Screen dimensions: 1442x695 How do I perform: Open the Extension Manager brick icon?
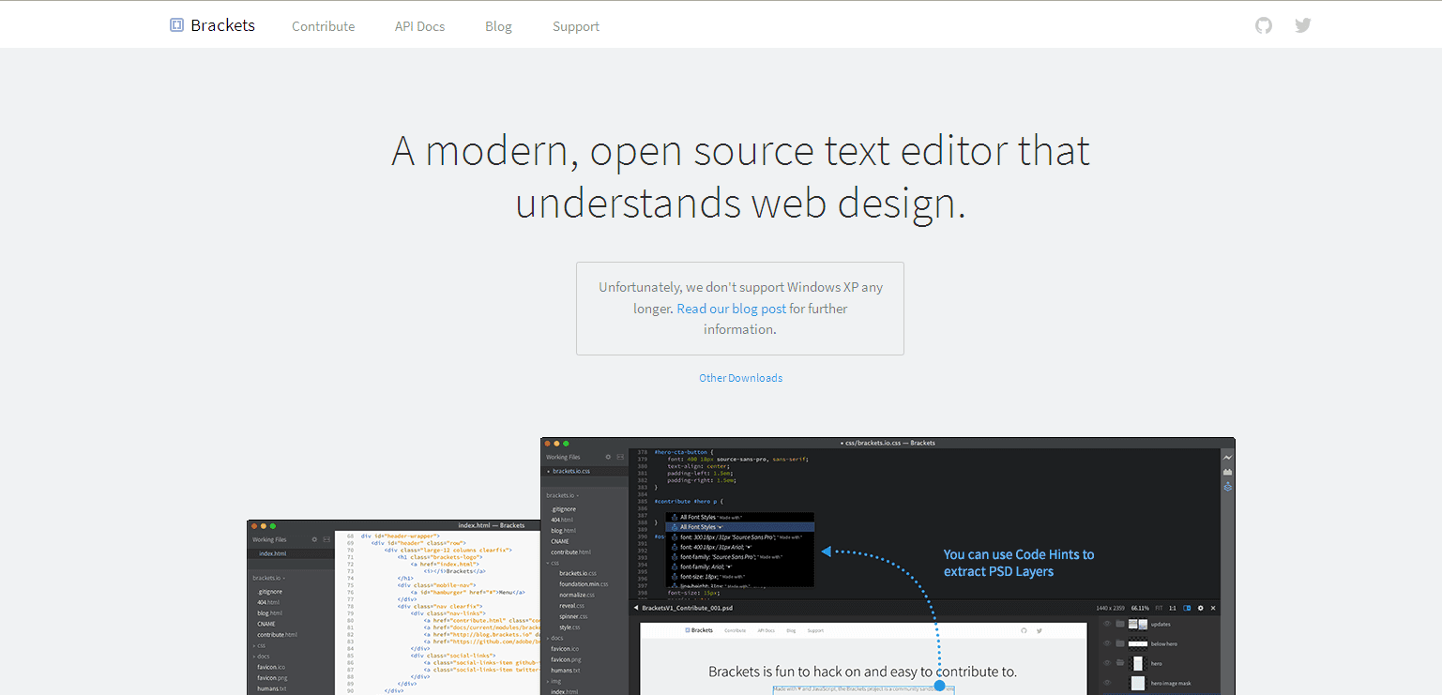point(1227,472)
